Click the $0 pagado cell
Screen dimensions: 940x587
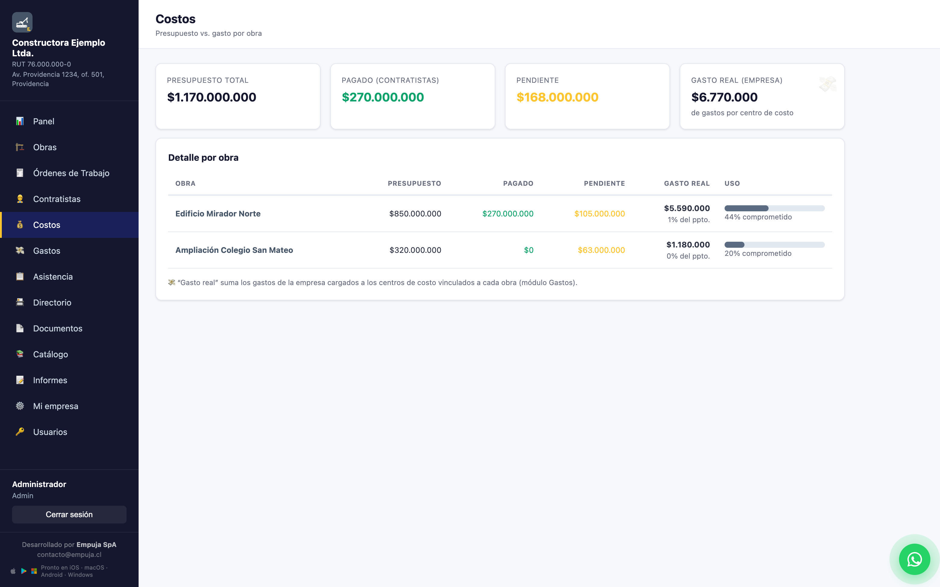coord(529,250)
